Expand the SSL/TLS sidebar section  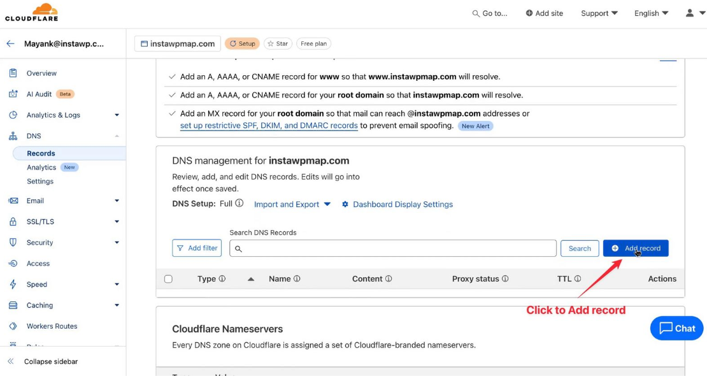coord(117,221)
